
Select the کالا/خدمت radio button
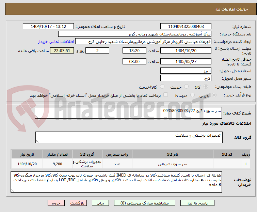[162, 87]
